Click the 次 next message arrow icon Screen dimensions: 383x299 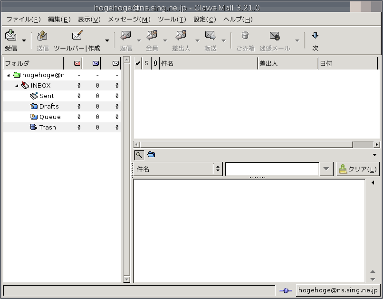click(x=315, y=36)
